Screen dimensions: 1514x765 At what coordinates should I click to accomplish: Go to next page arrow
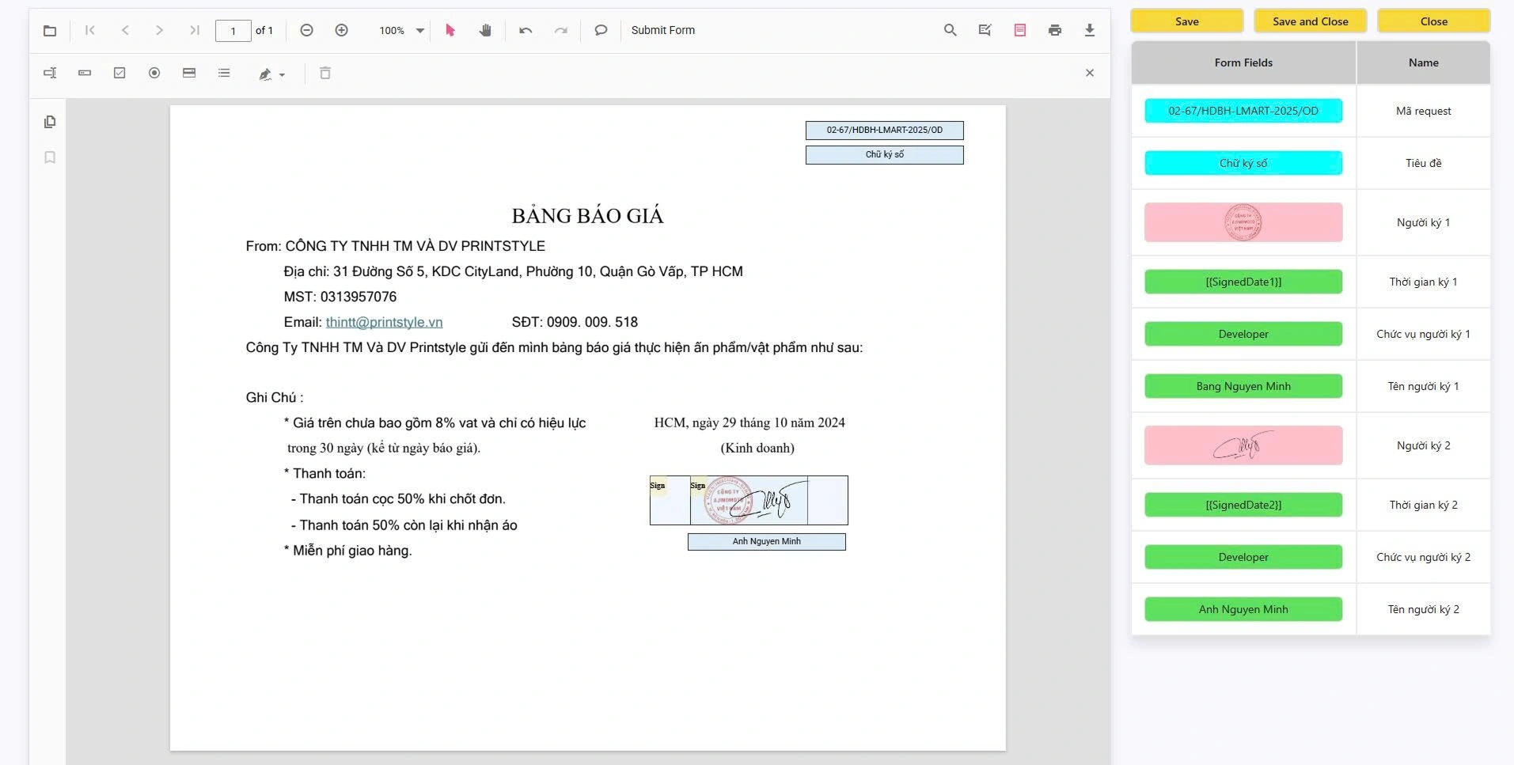[160, 30]
